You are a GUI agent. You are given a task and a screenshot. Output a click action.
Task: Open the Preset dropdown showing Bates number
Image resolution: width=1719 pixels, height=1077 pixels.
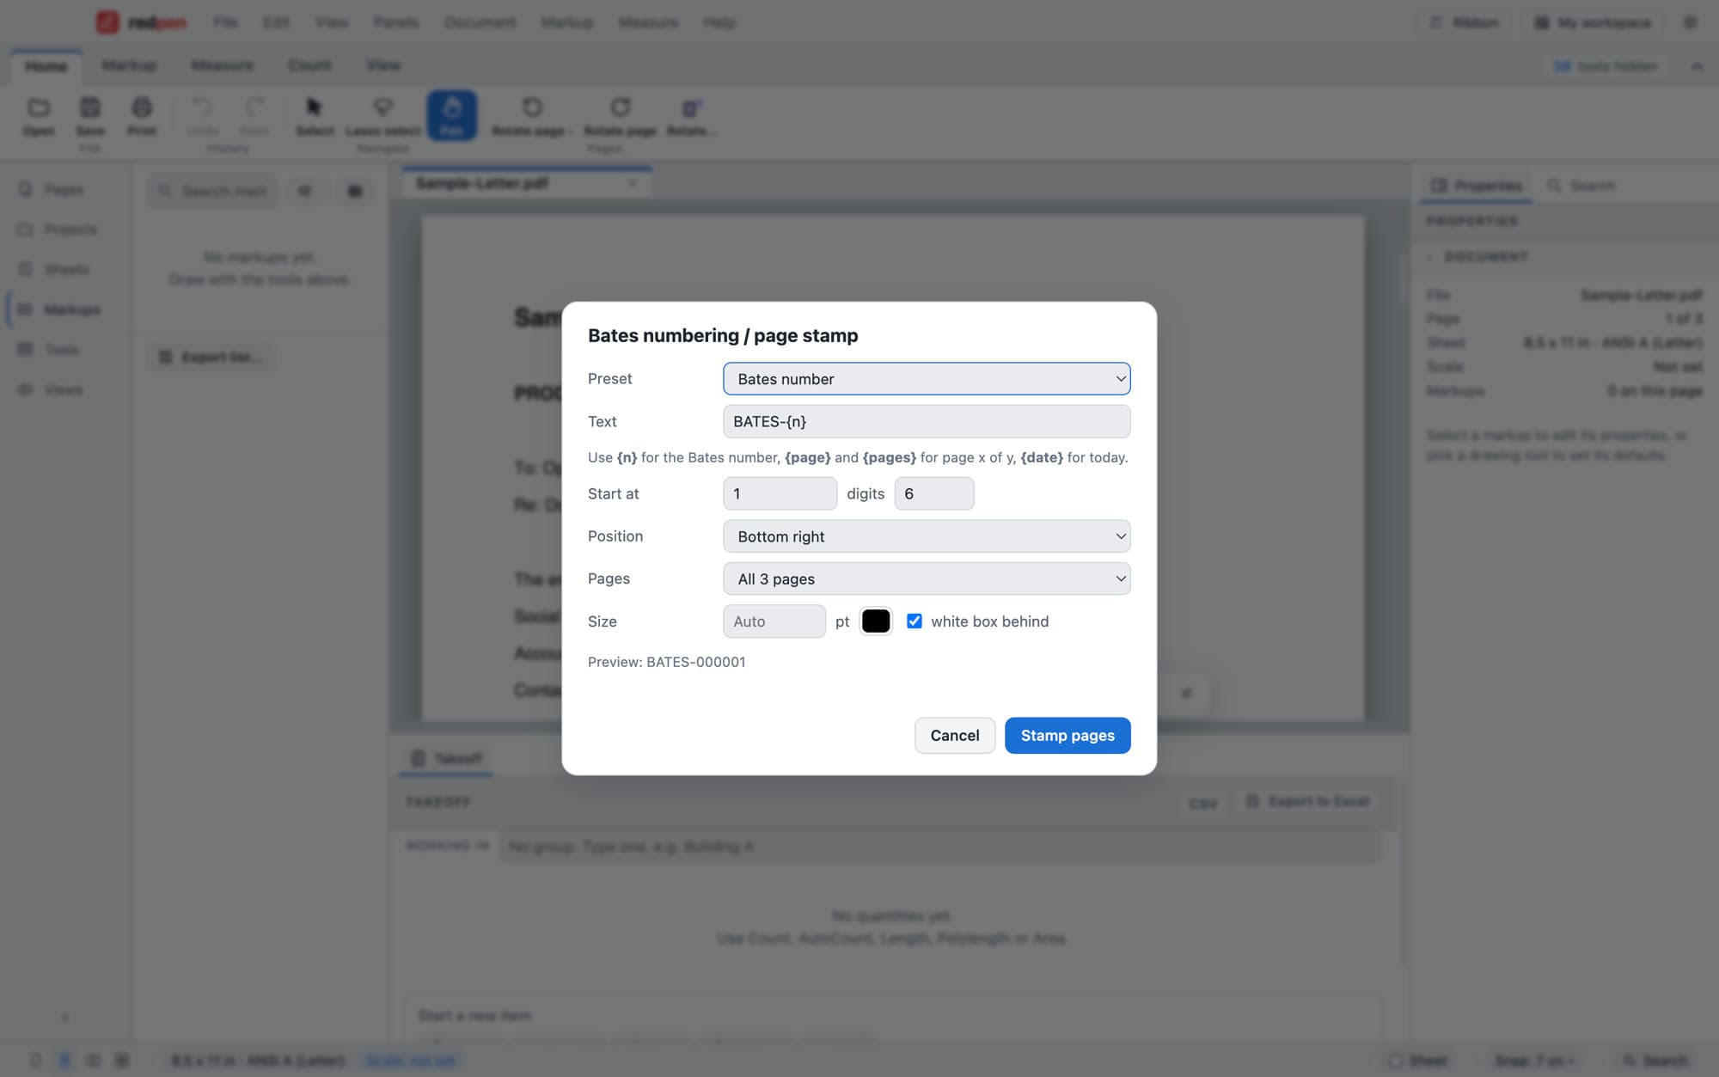[927, 379]
